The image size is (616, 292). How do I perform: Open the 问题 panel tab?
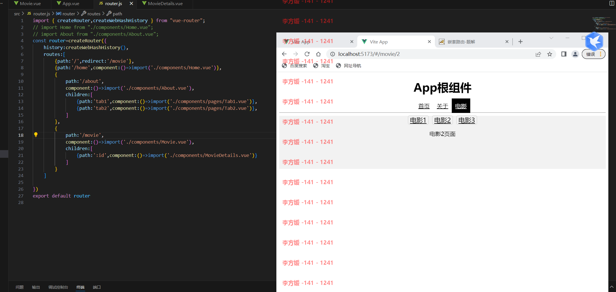(x=20, y=287)
